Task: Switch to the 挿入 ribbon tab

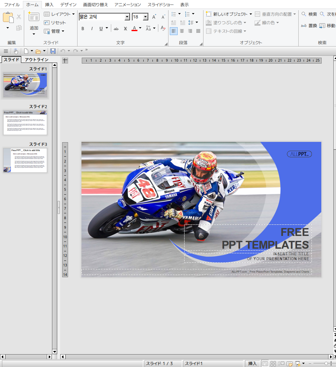Action: [x=49, y=5]
